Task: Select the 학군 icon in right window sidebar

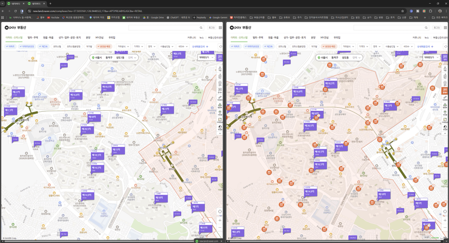Action: (445, 76)
